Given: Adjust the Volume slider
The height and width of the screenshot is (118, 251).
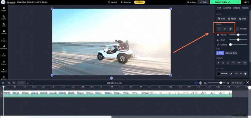Looking at the screenshot, I should (238, 35).
